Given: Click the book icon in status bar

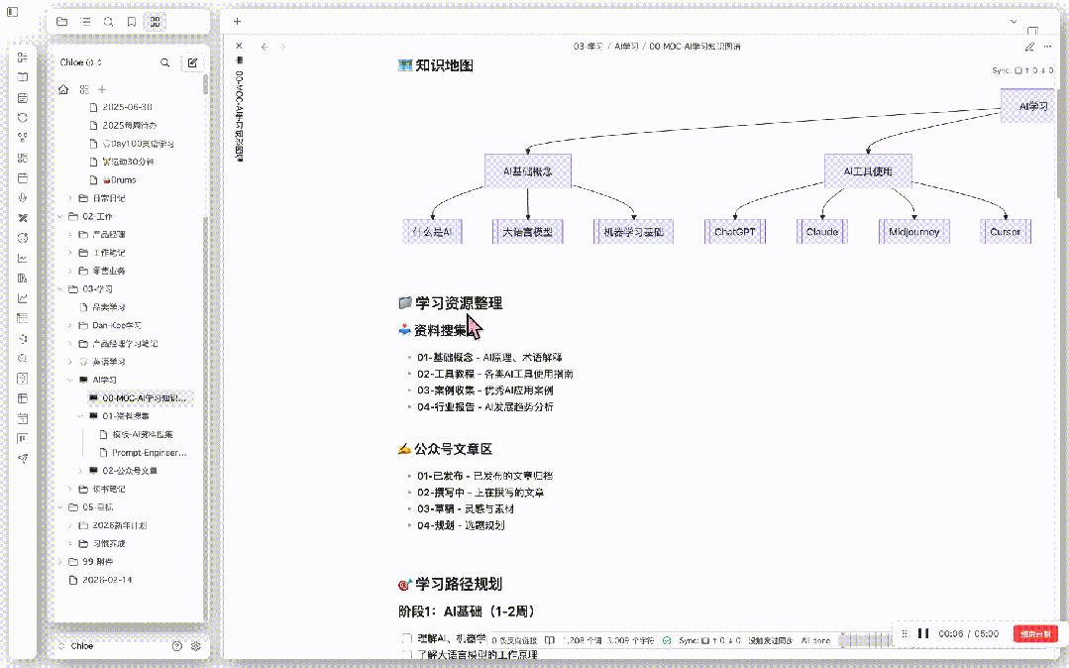Looking at the screenshot, I should (550, 640).
